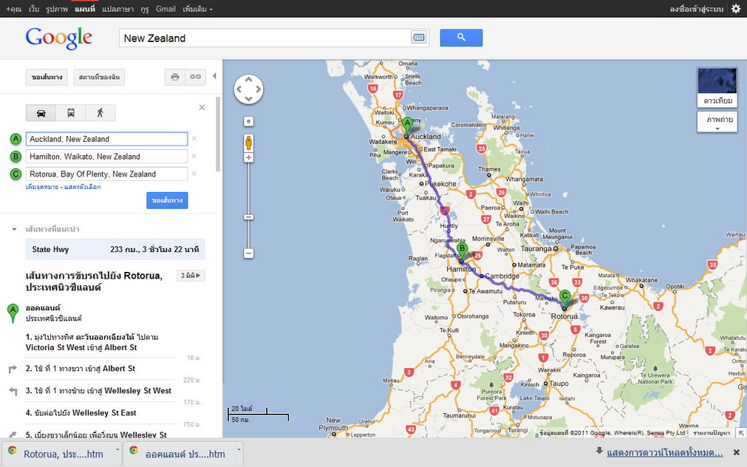This screenshot has height=467, width=747.
Task: Click marker B on the map at Hamilton
Action: [461, 253]
